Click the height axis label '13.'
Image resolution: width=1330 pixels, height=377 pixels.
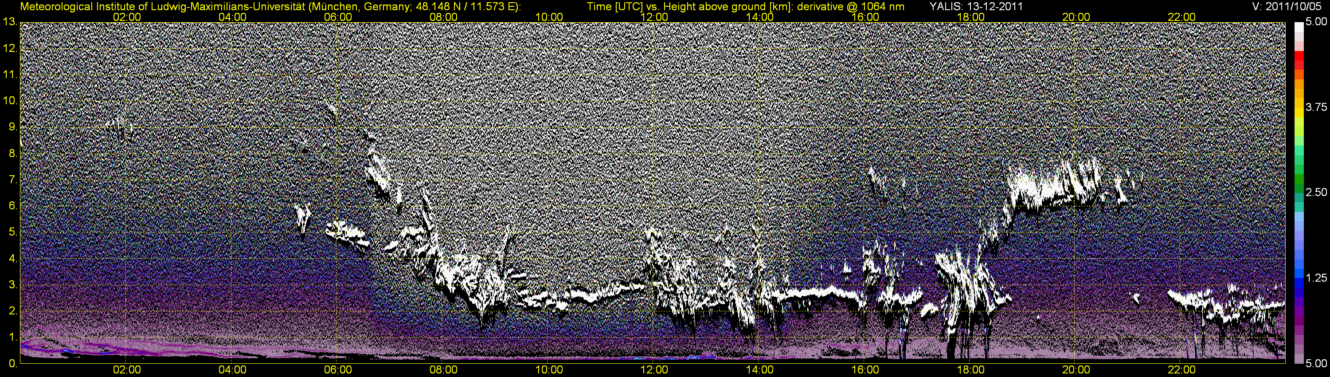pos(10,22)
